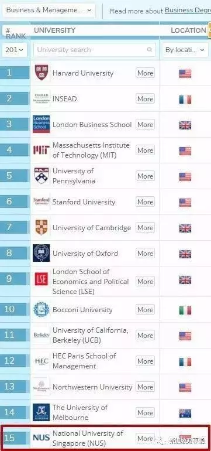Open the Business Degrees read-more link
Screen dimensions: 211x451
[188, 11]
